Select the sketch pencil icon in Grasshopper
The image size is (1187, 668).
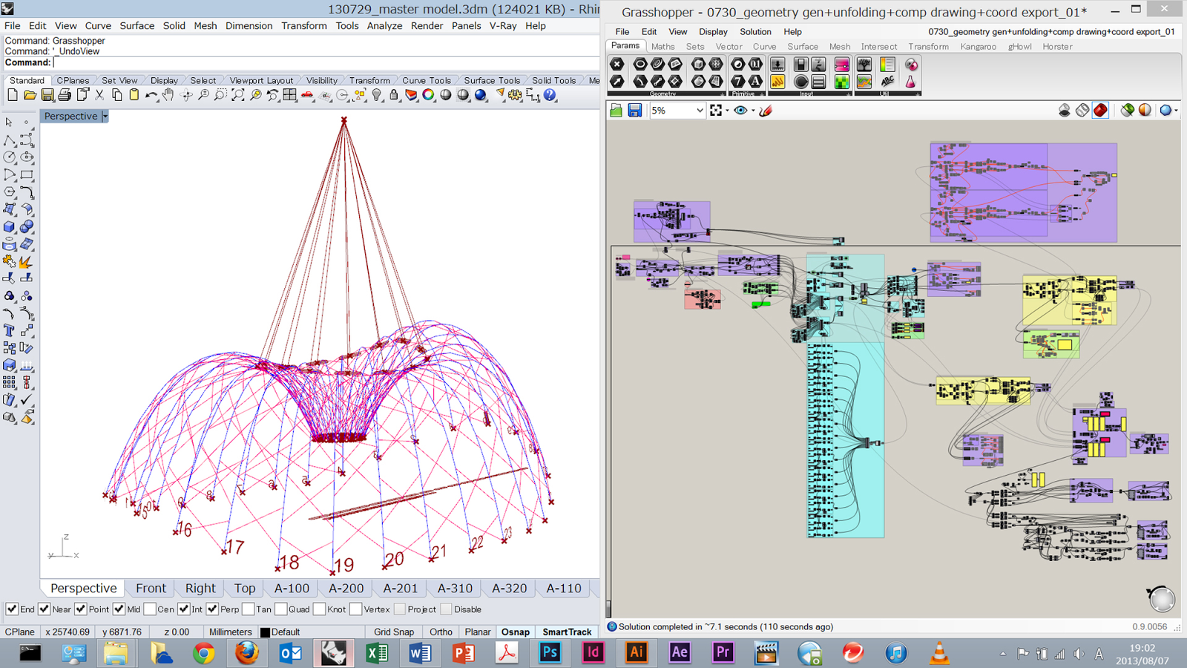click(x=766, y=111)
